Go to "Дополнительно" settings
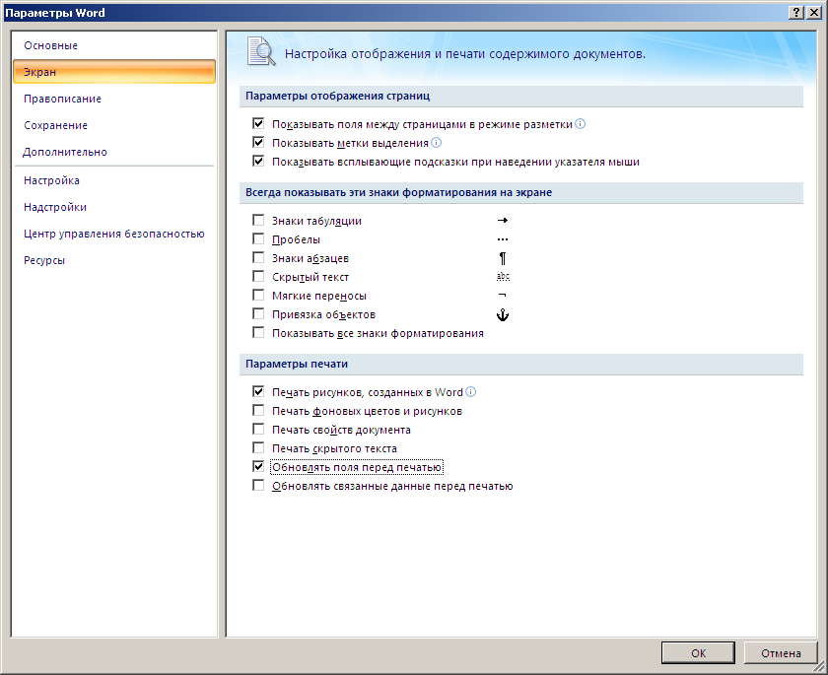The width and height of the screenshot is (828, 675). [114, 152]
